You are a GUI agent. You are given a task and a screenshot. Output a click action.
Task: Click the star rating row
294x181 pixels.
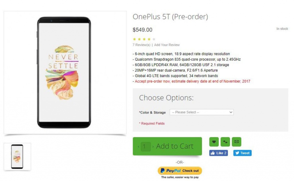(144, 39)
